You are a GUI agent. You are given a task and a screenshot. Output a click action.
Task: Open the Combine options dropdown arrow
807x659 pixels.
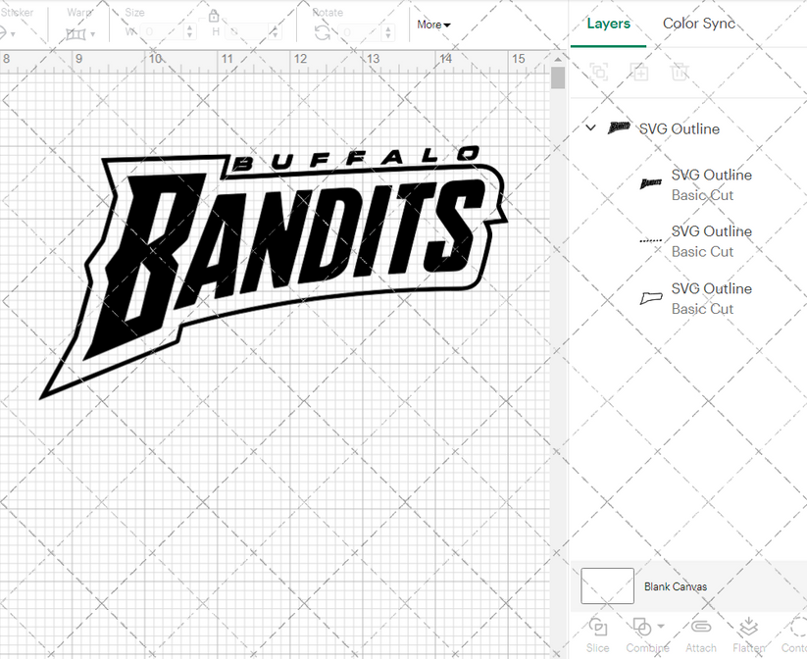pyautogui.click(x=659, y=626)
